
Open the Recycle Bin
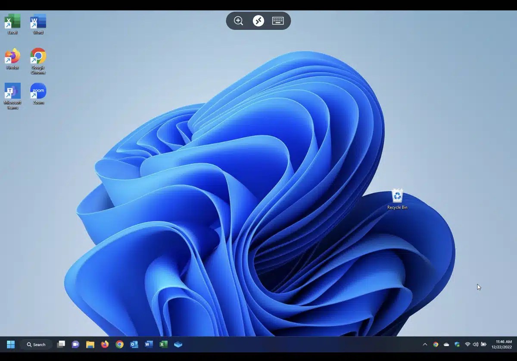pos(396,197)
